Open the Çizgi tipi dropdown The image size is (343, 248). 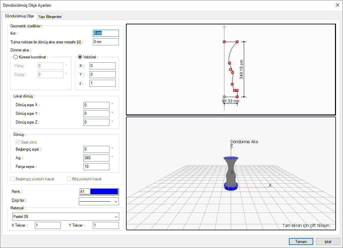pos(99,201)
